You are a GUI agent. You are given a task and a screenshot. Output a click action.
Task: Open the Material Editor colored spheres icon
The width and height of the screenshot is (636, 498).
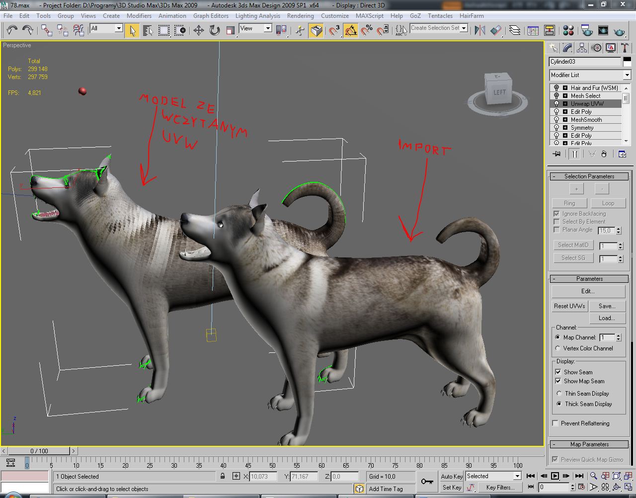pos(569,30)
